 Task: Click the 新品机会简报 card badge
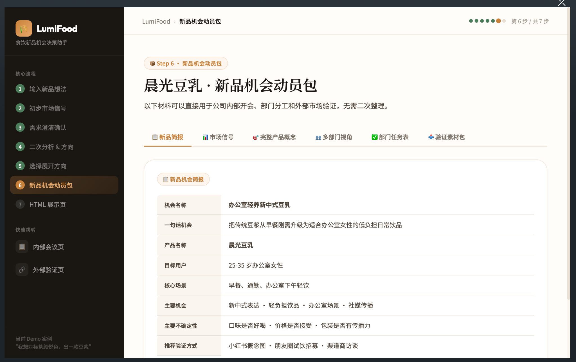click(x=183, y=179)
